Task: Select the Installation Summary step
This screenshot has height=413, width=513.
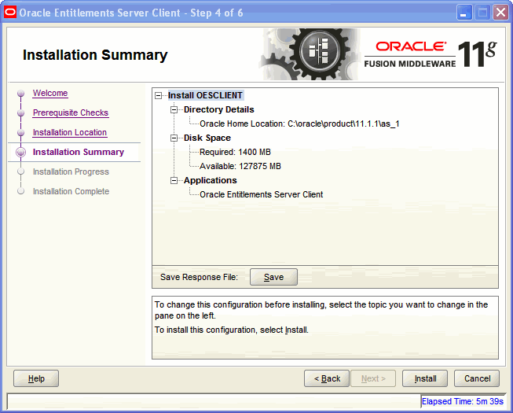Action: click(79, 152)
